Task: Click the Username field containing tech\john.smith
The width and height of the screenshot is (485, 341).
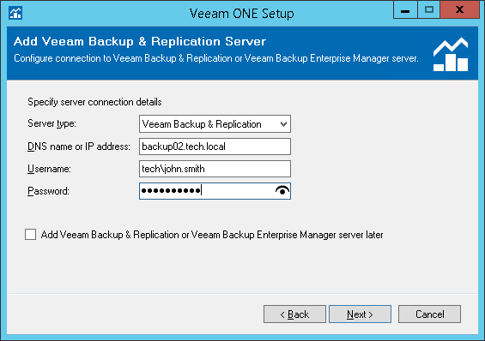Action: [x=215, y=169]
